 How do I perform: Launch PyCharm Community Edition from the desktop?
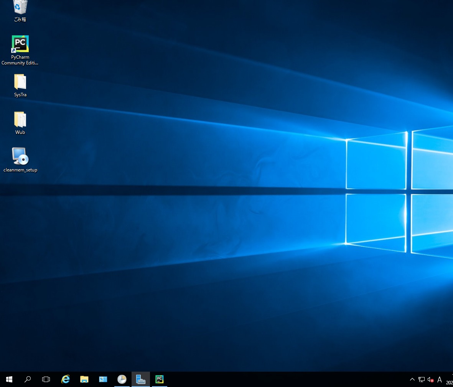pyautogui.click(x=20, y=44)
